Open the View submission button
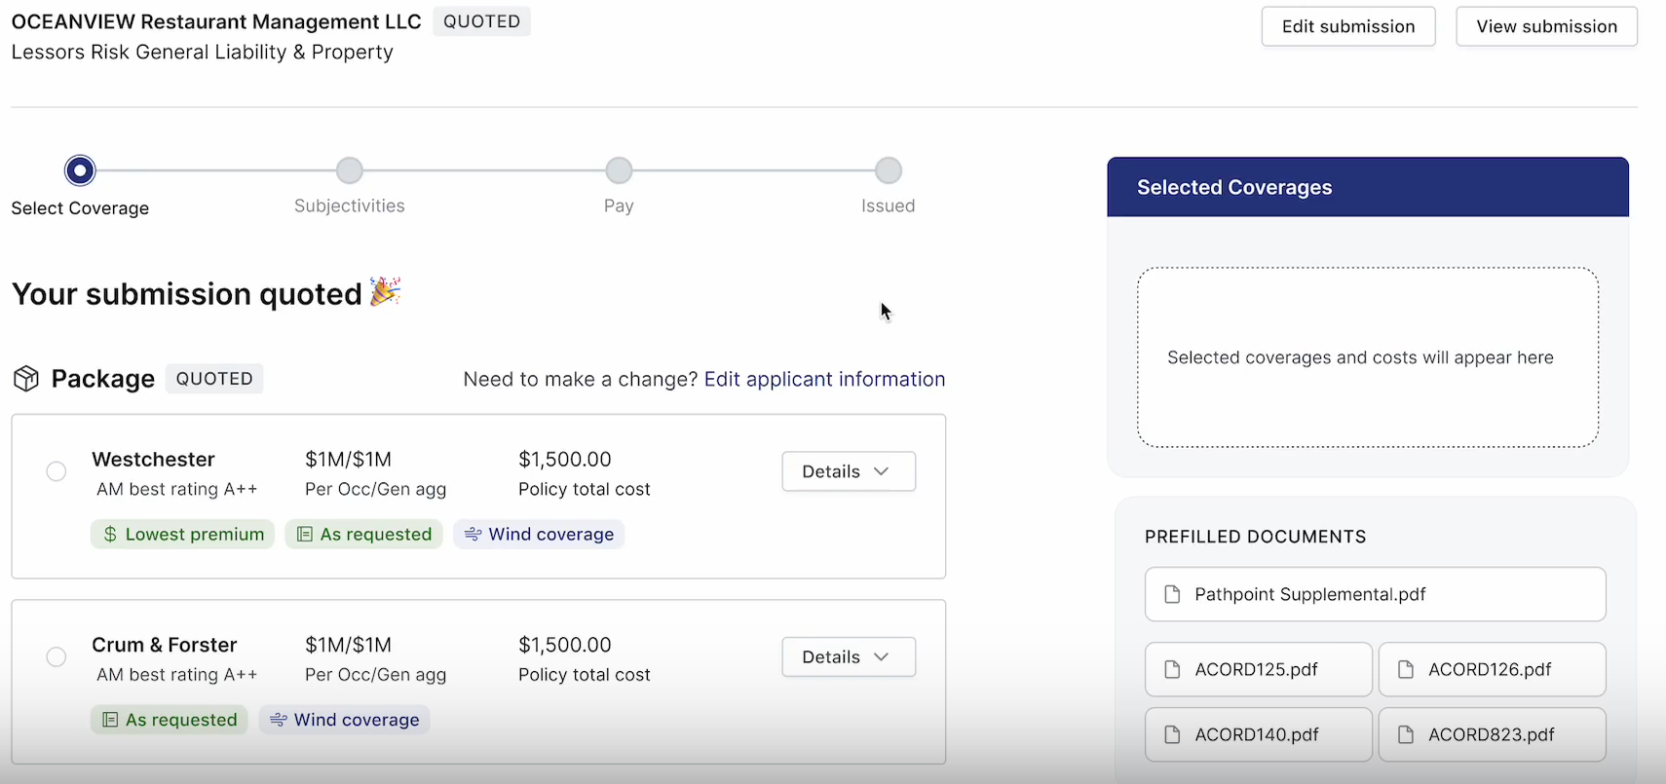This screenshot has width=1666, height=784. [x=1546, y=26]
